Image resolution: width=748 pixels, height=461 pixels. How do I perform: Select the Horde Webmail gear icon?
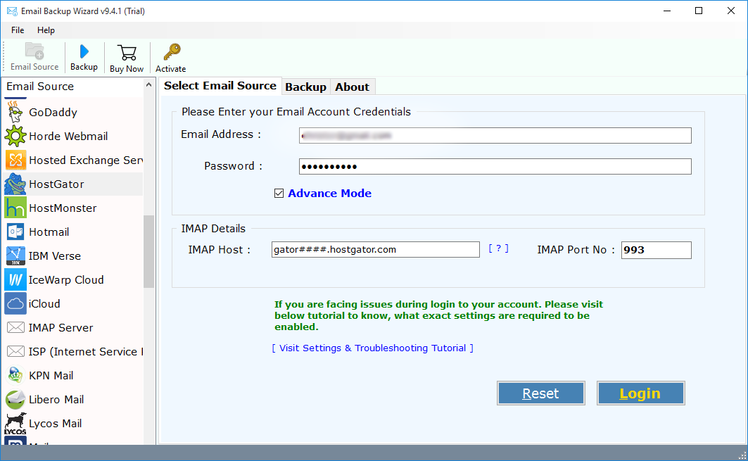15,136
